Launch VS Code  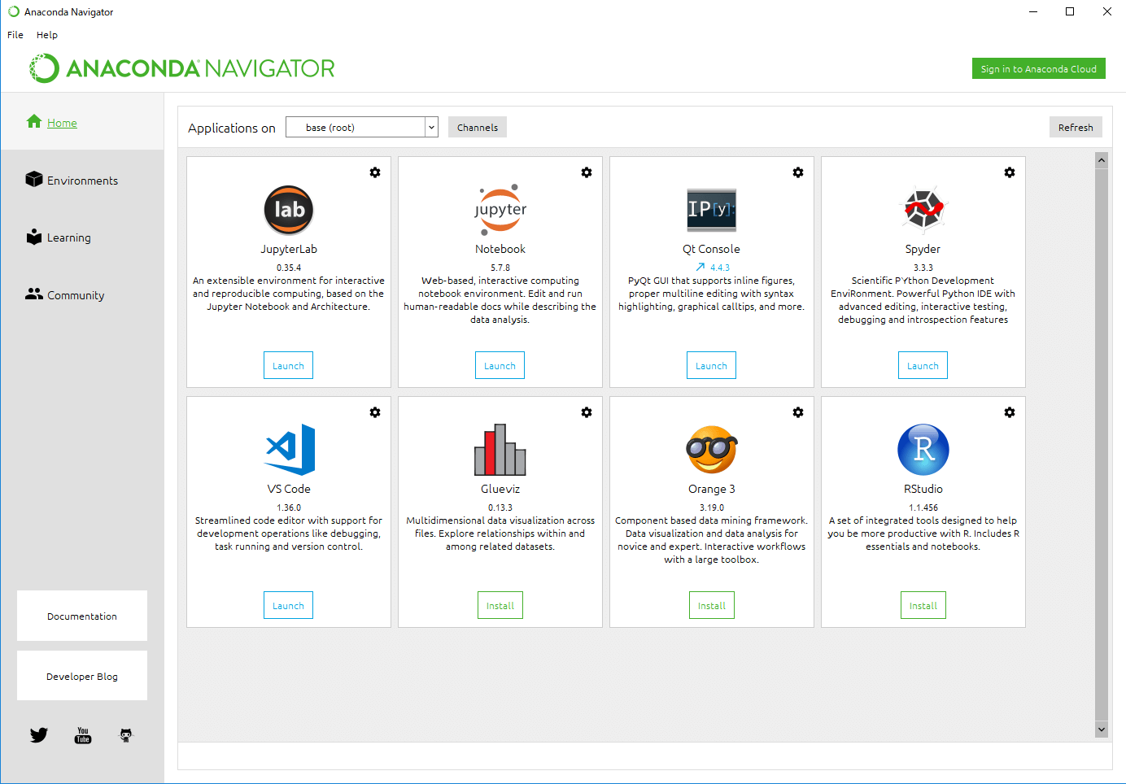(x=289, y=605)
